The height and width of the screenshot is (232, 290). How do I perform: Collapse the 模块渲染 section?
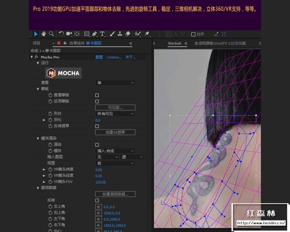38,139
